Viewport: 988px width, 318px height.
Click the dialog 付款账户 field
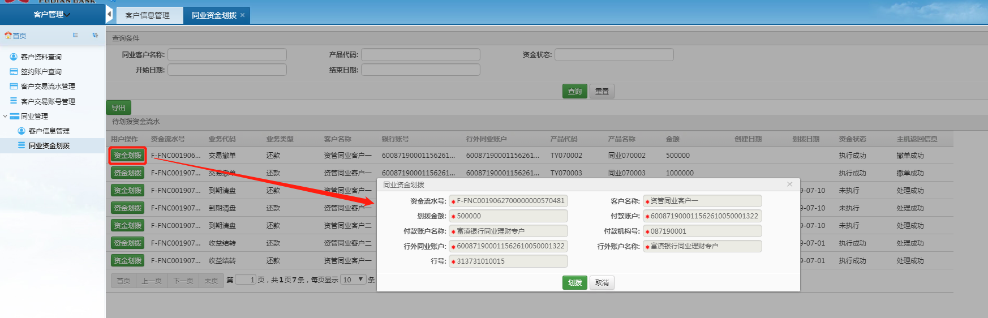[702, 216]
